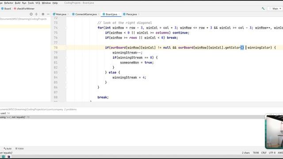
Task: Click the Main.java file icon in tab
Action: click(x=54, y=14)
